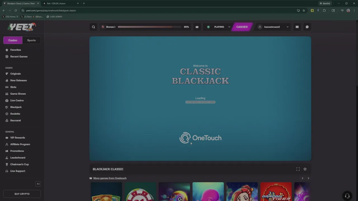
Task: Open the ticket/coupon icon in header
Action: [x=297, y=27]
